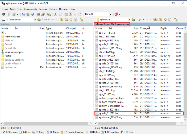The height and width of the screenshot is (134, 188).
Task: Open the terminal console icon
Action: coord(38,14)
